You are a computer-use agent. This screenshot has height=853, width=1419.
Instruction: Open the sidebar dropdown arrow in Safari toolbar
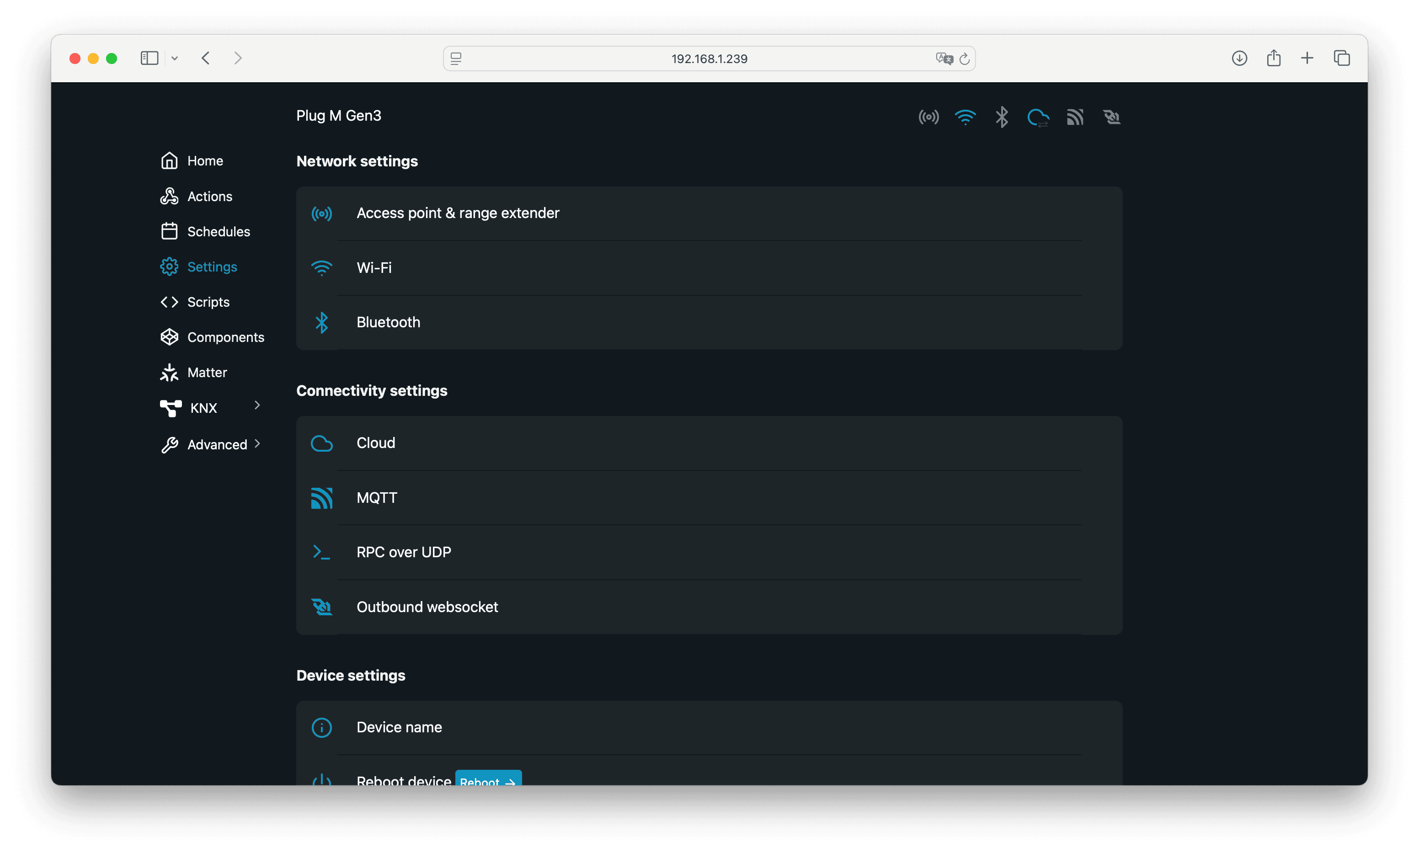click(x=175, y=58)
